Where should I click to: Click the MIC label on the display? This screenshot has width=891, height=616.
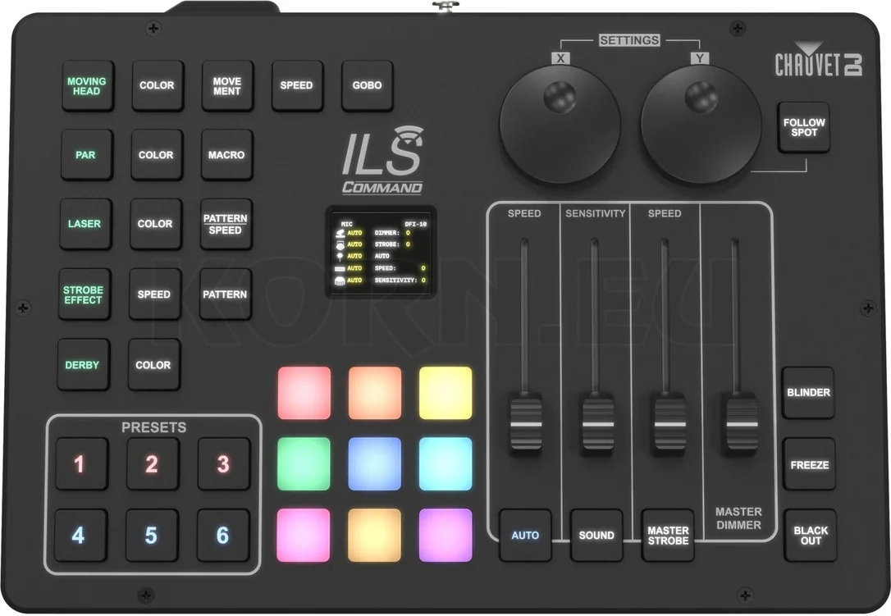(x=346, y=224)
